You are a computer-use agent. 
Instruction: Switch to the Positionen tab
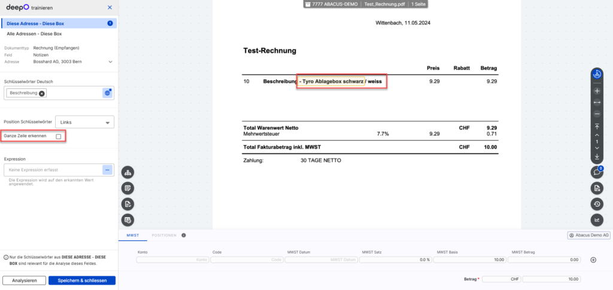point(163,236)
